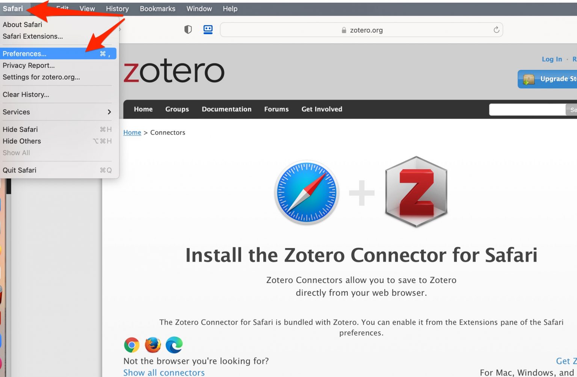Image resolution: width=577 pixels, height=377 pixels.
Task: Choose Safari Extensions... menu item
Action: point(59,36)
